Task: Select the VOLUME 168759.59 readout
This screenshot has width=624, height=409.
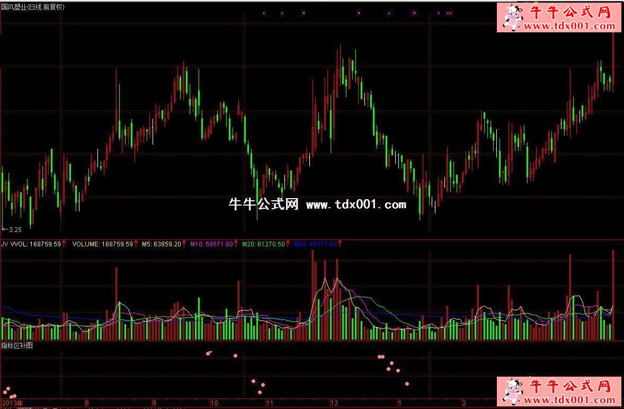Action: (x=103, y=244)
